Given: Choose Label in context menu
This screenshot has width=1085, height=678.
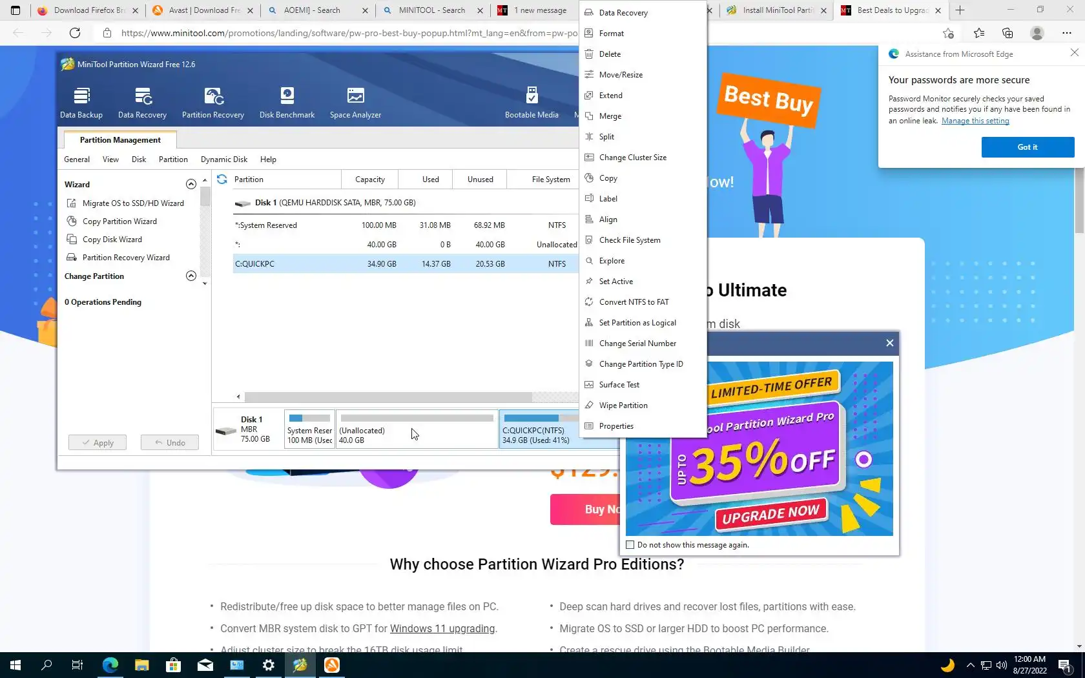Looking at the screenshot, I should coord(643,199).
